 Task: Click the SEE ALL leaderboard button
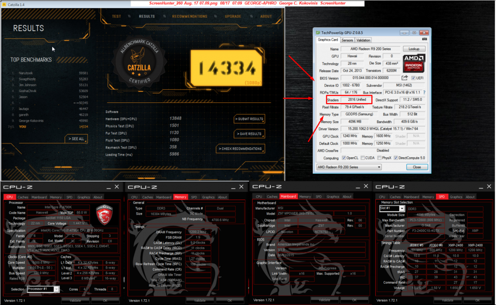tap(76, 139)
